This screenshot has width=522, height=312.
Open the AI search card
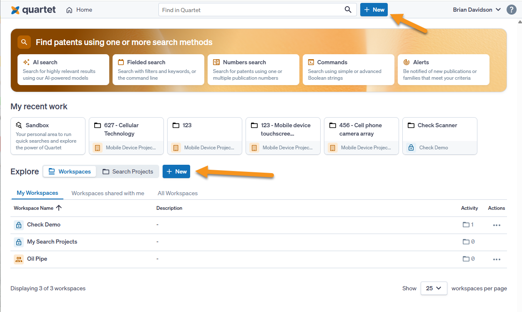pyautogui.click(x=63, y=70)
